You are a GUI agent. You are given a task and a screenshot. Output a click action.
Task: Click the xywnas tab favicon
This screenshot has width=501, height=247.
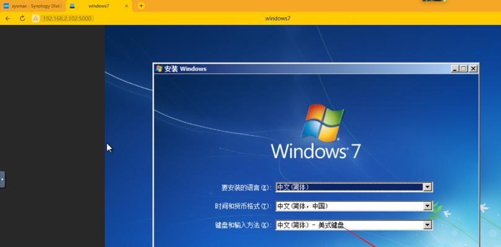6,6
